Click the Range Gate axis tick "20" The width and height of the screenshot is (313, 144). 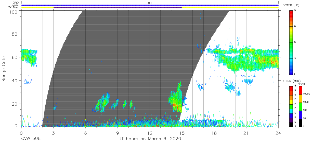pyautogui.click(x=15, y=104)
